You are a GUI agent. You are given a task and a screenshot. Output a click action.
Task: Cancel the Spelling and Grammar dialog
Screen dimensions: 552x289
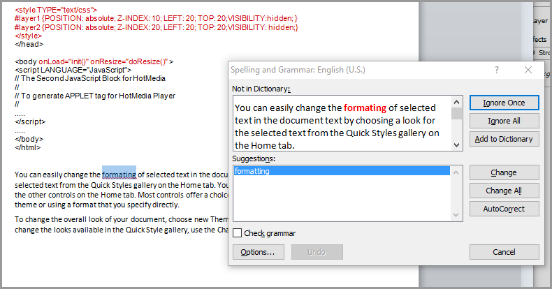[x=504, y=252]
